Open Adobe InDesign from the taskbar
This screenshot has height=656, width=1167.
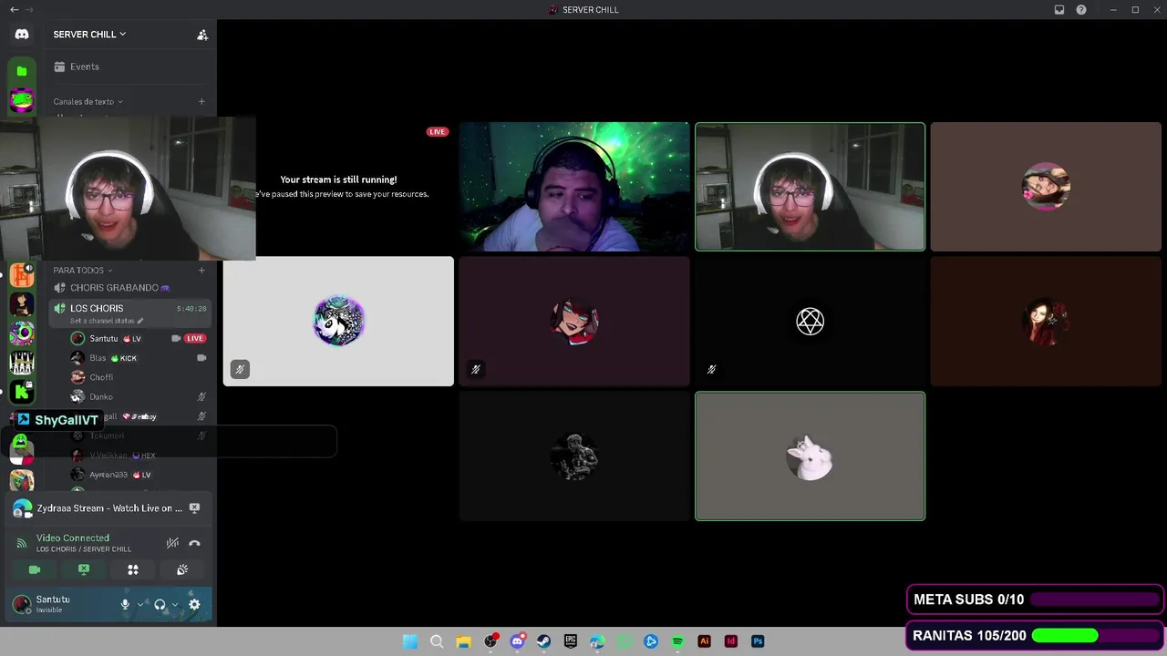tap(730, 641)
